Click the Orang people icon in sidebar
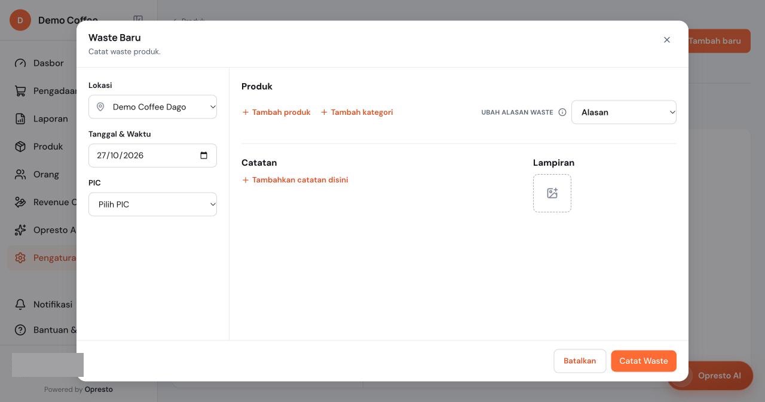Screen dimensions: 765x402 pyautogui.click(x=20, y=175)
